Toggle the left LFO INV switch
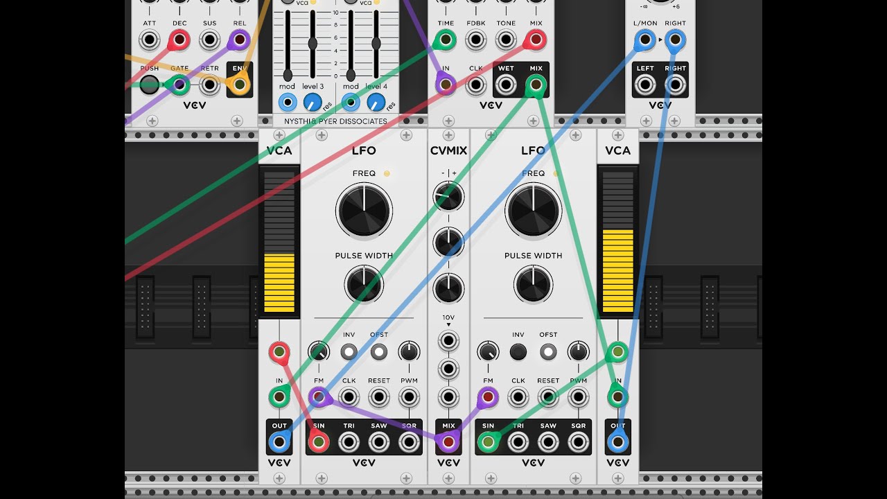 349,352
